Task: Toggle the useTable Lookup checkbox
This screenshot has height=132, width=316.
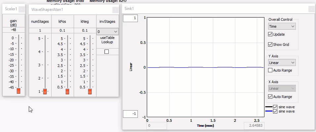Action: click(x=106, y=52)
